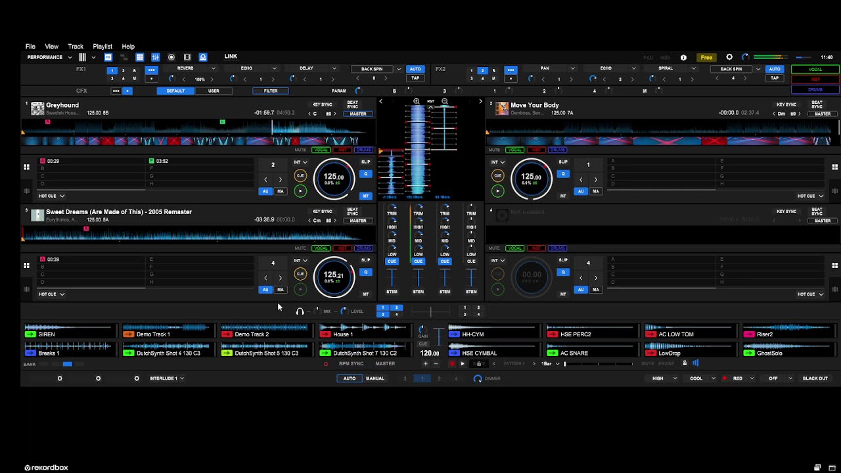Open the INTERLUDE 1 dropdown
The height and width of the screenshot is (473, 841).
coord(166,378)
